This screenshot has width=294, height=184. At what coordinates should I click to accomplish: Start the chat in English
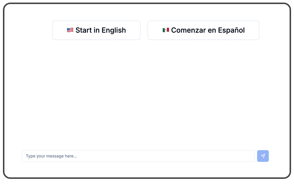(96, 30)
